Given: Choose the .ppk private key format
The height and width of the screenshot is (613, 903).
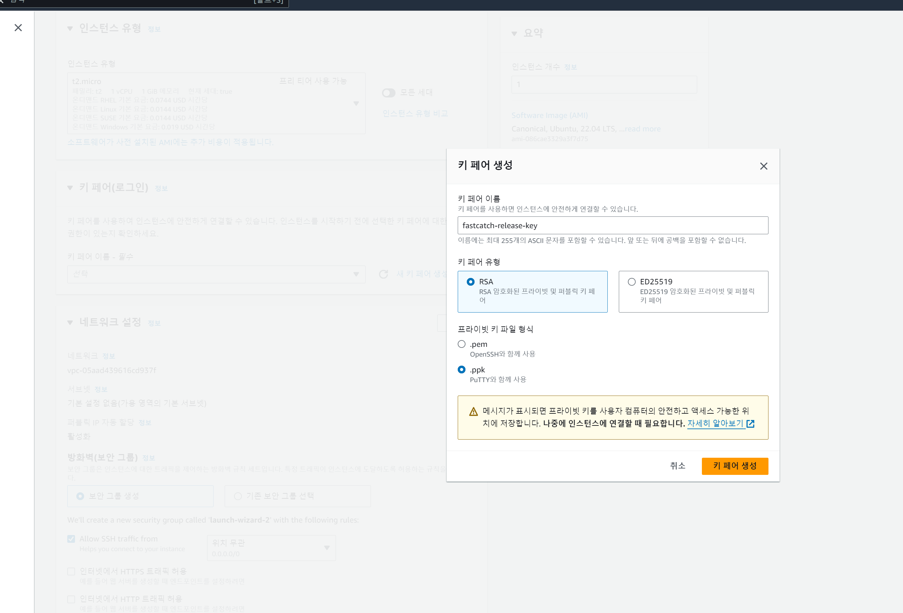Looking at the screenshot, I should coord(462,370).
